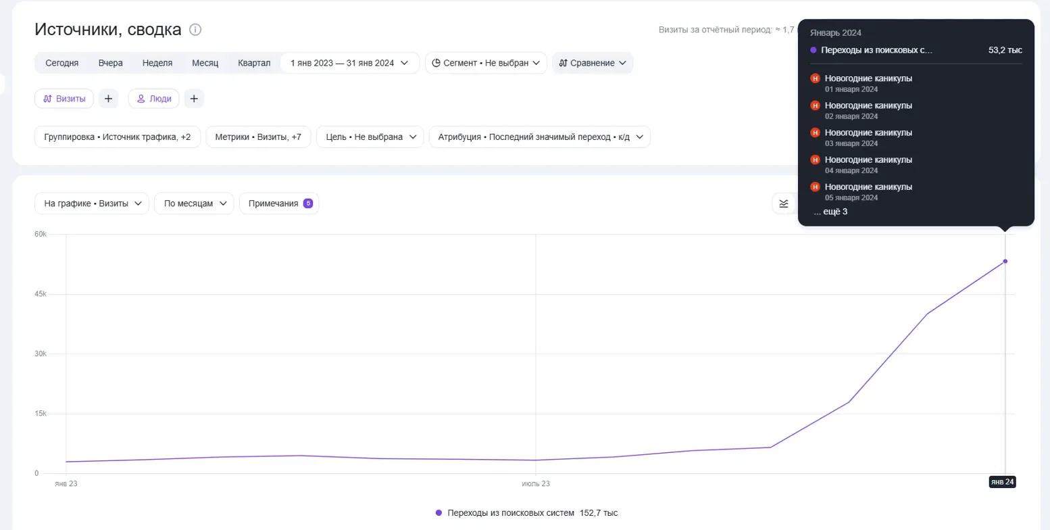1050x530 pixels.
Task: Open the "Группировка • Источник трафика, +2" settings
Action: pyautogui.click(x=118, y=137)
